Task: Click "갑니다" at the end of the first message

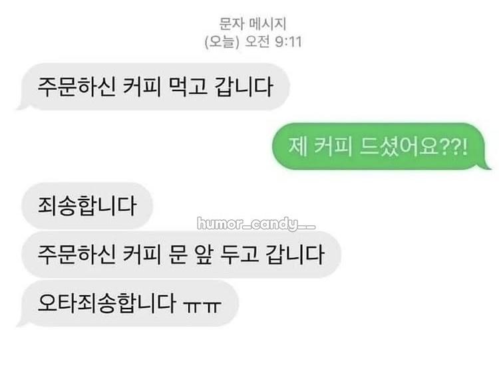Action: [x=244, y=86]
